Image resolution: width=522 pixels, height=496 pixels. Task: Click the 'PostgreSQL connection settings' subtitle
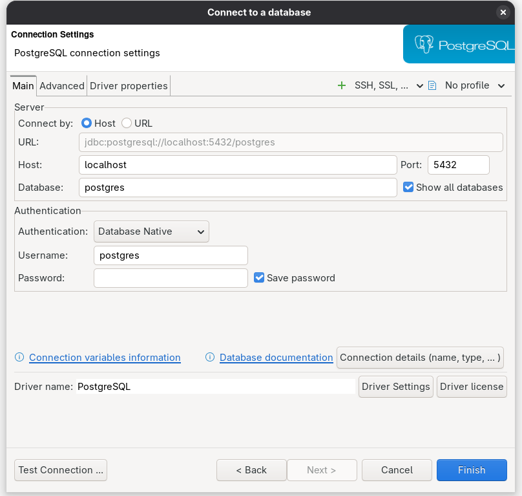click(87, 53)
